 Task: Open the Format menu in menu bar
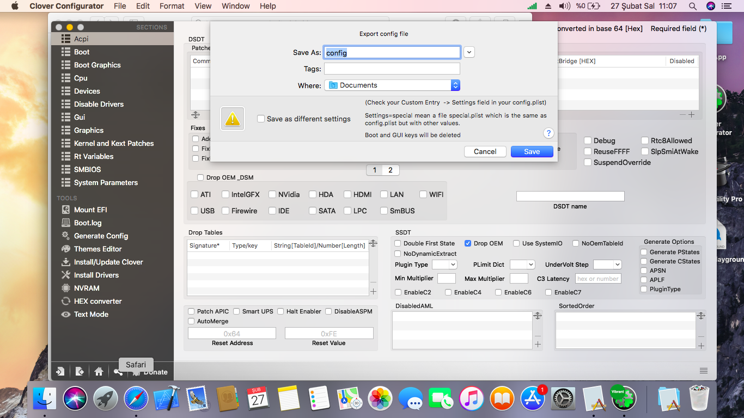pos(172,6)
